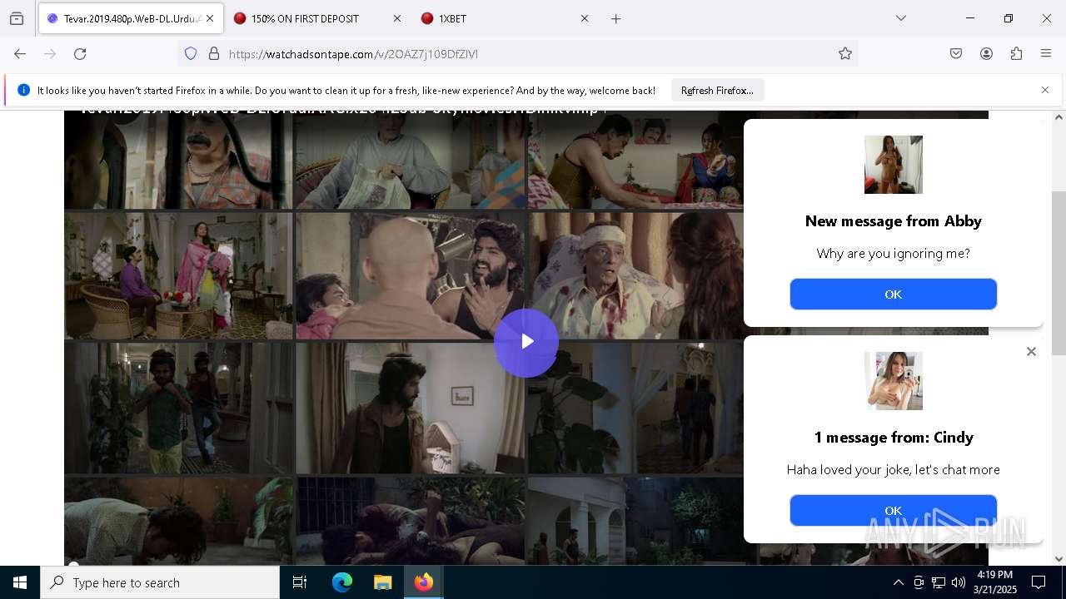
Task: Minimize the Firefox window
Action: click(970, 18)
